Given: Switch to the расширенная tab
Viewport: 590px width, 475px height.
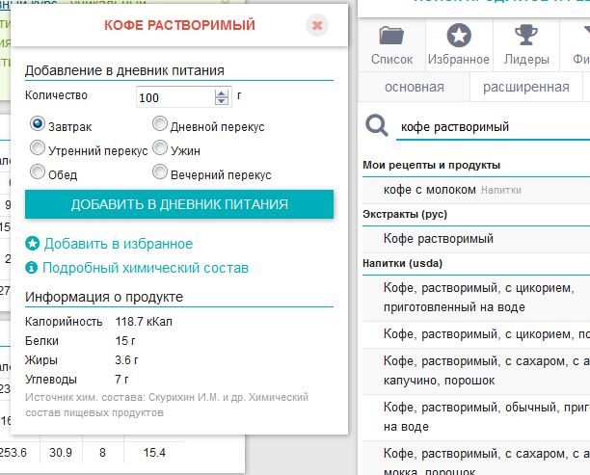Looking at the screenshot, I should (525, 88).
